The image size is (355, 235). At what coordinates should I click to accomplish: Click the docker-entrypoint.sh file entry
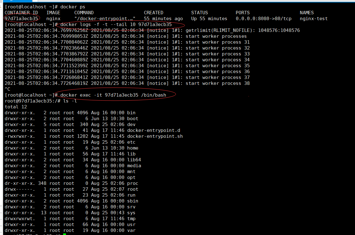click(155, 136)
